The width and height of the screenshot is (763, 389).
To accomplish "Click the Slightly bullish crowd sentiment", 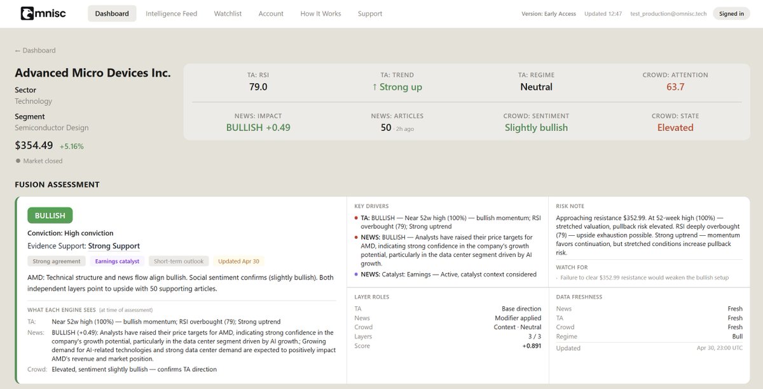I will click(x=536, y=127).
